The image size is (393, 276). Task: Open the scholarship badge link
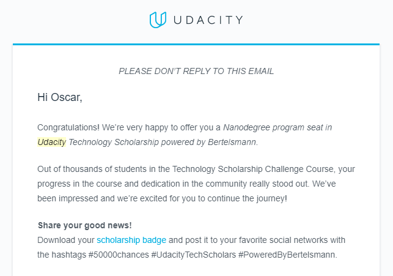click(x=131, y=239)
